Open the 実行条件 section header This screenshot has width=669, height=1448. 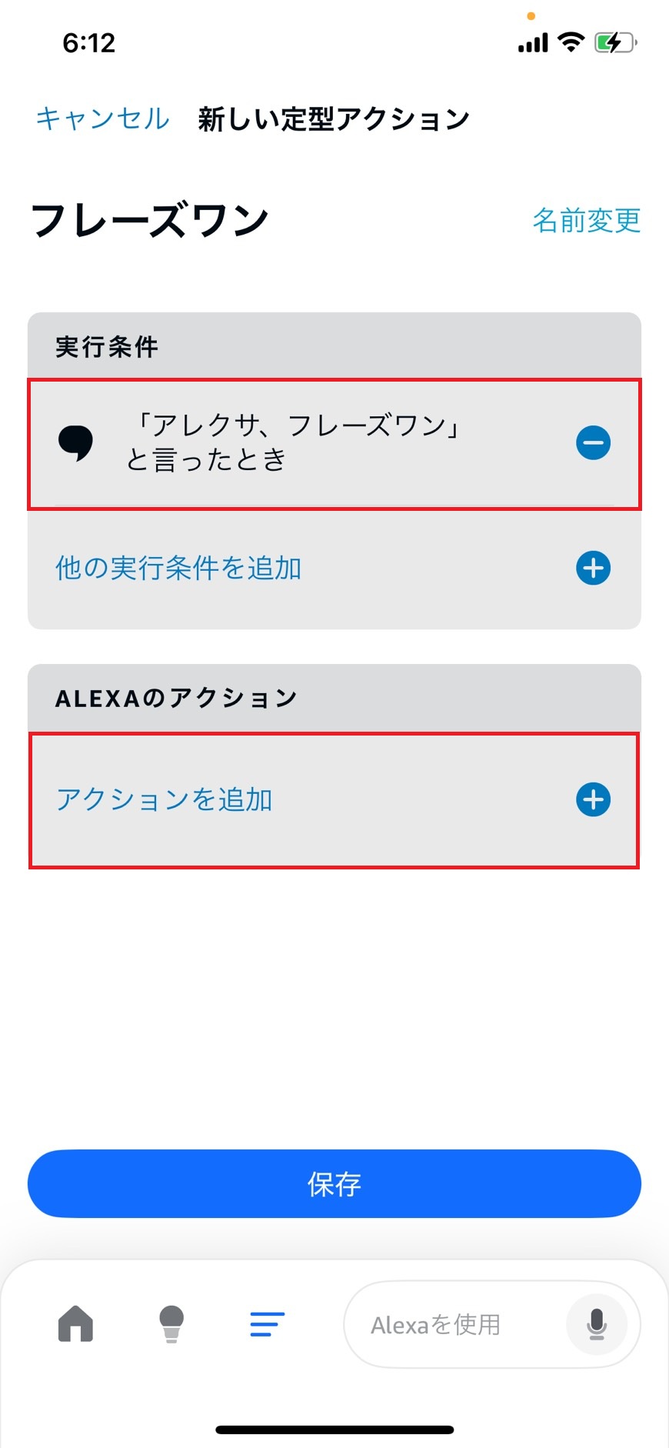pos(105,347)
